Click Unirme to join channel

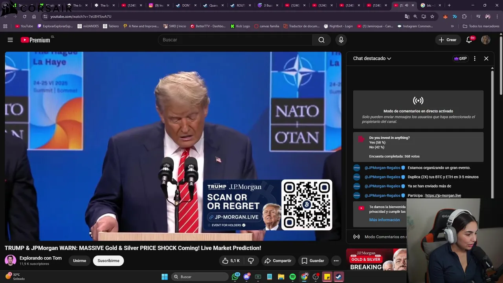[x=79, y=261]
